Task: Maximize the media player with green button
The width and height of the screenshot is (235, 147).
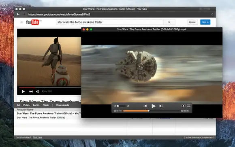Action: click(91, 30)
